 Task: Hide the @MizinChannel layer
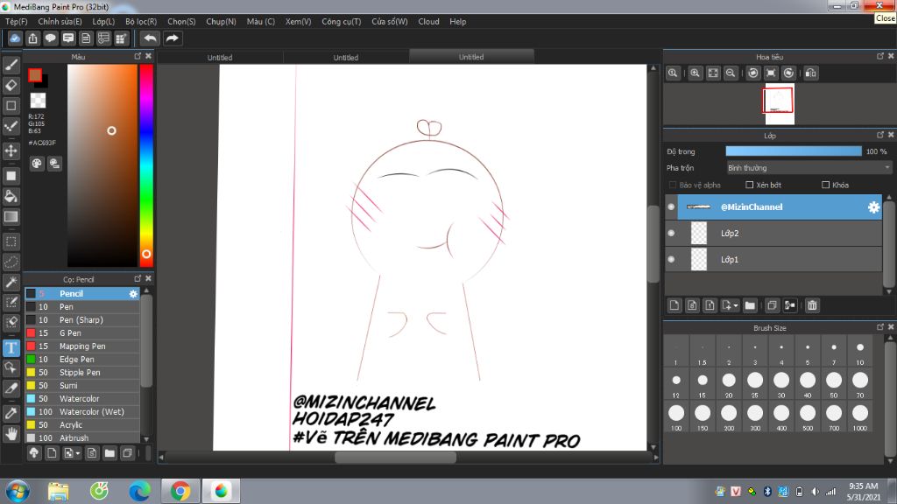(x=671, y=206)
